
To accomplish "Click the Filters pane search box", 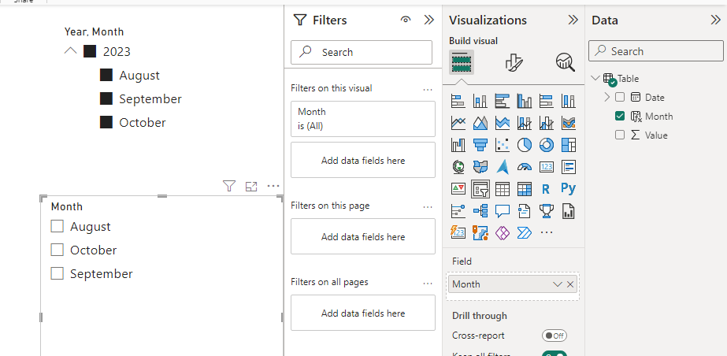I will tap(362, 52).
